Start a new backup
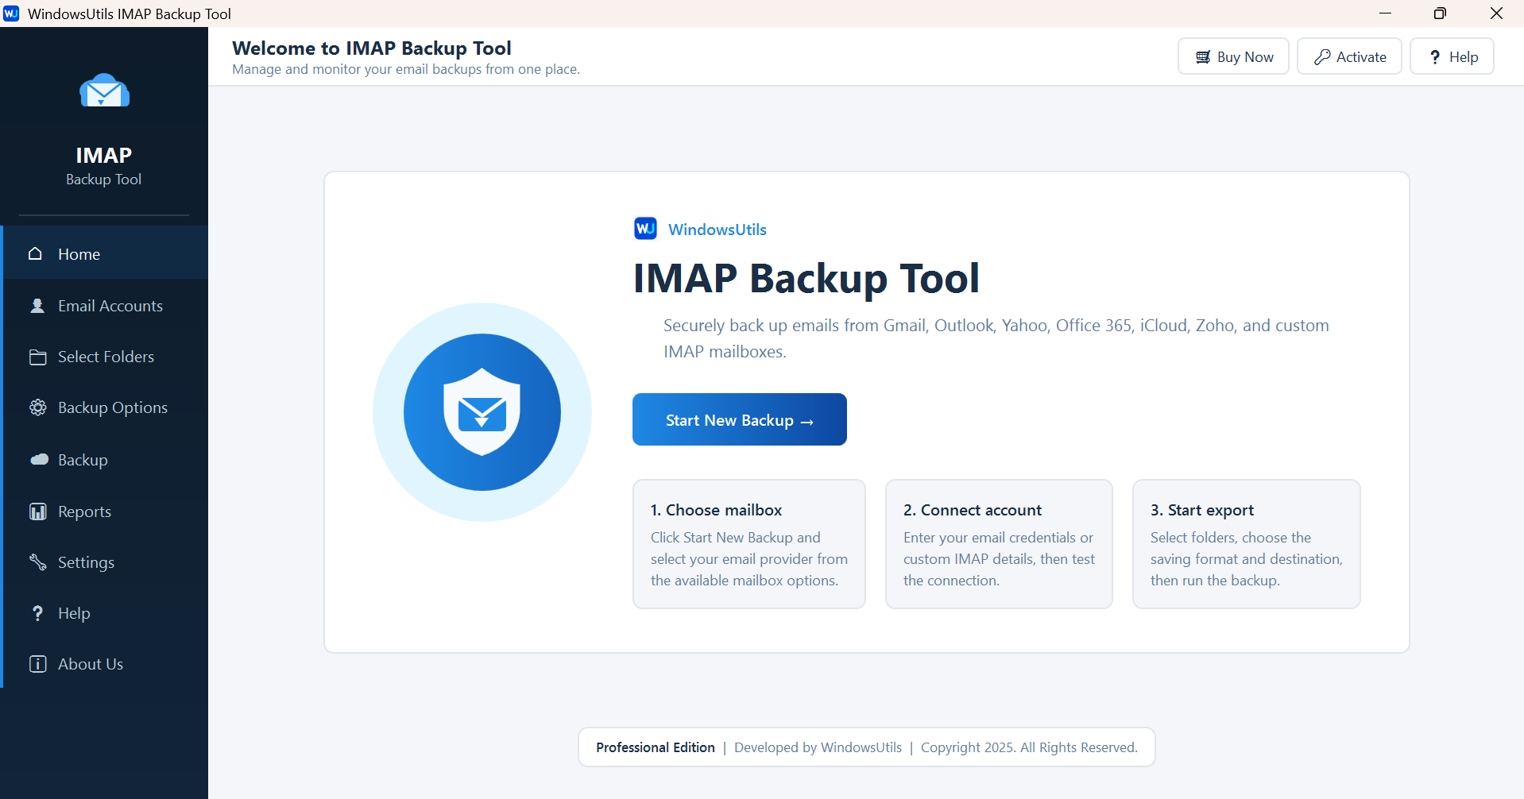 coord(740,419)
